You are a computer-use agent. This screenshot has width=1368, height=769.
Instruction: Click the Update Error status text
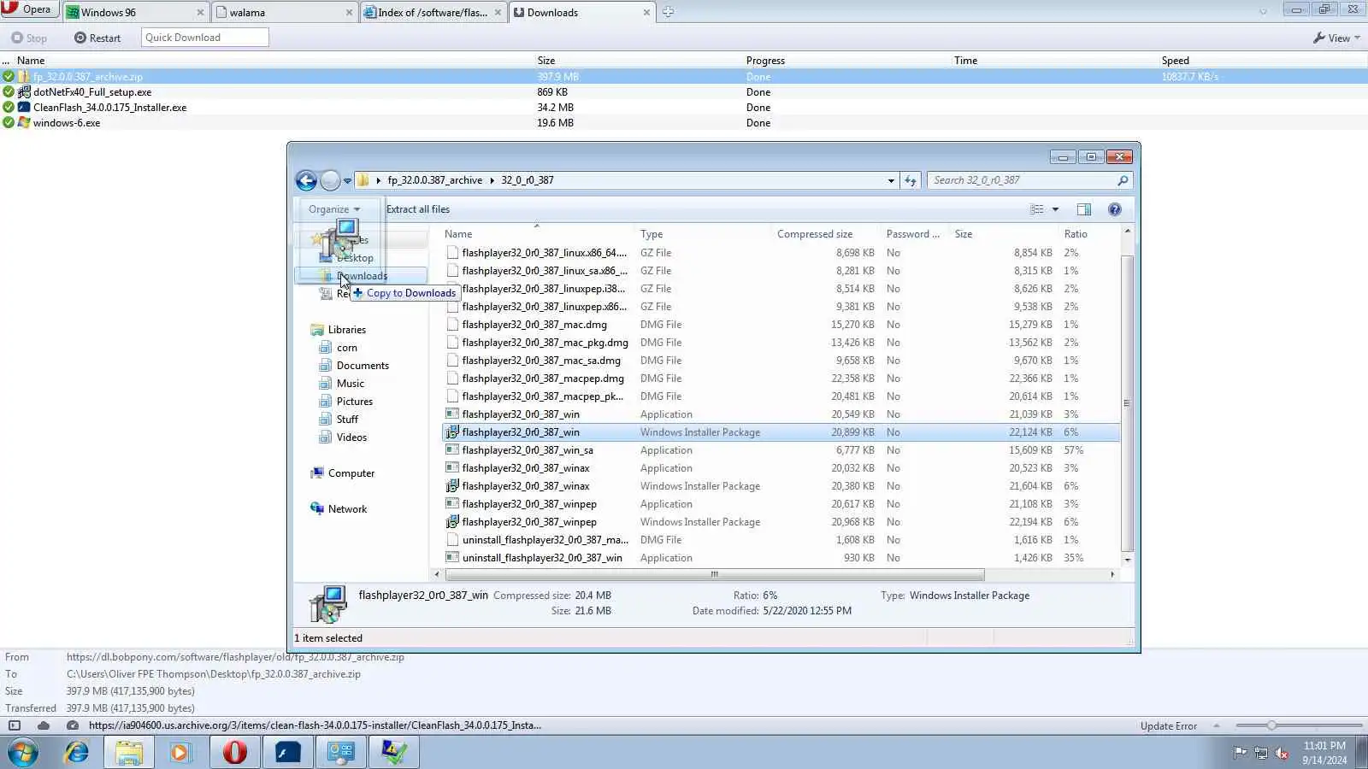tap(1169, 725)
